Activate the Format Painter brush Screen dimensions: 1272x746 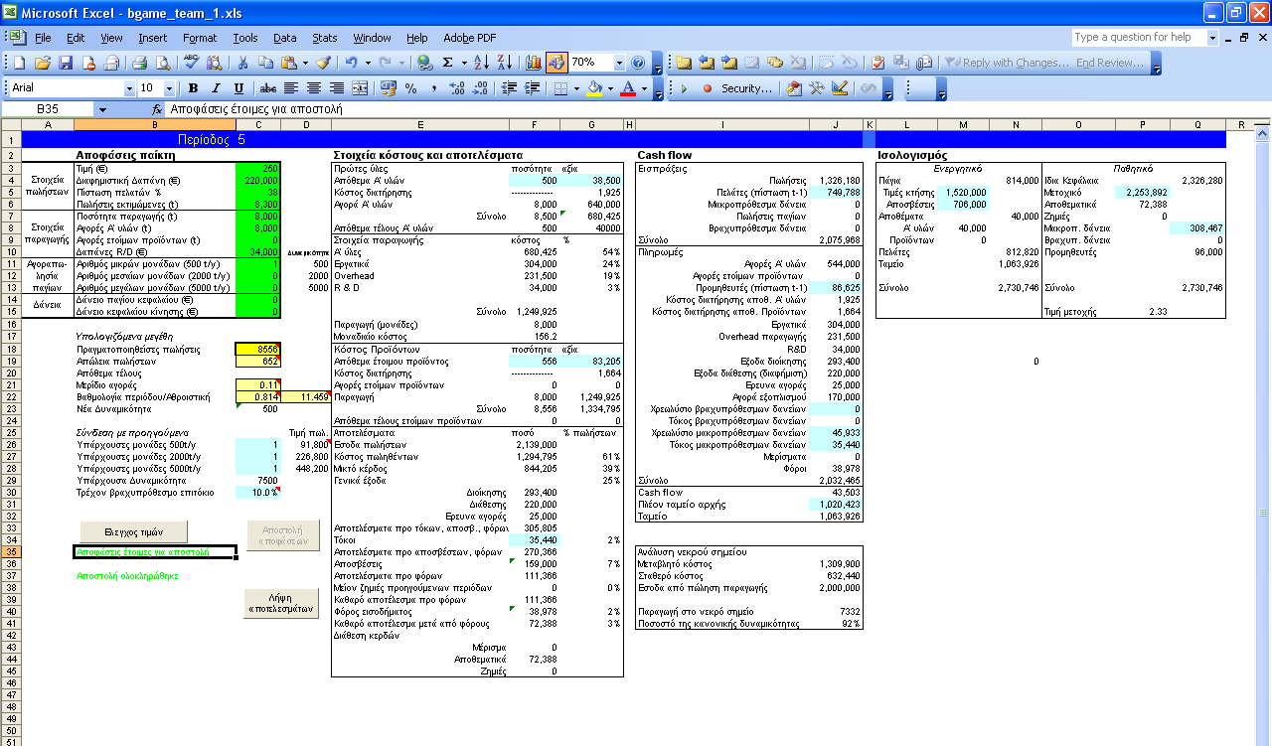point(323,63)
